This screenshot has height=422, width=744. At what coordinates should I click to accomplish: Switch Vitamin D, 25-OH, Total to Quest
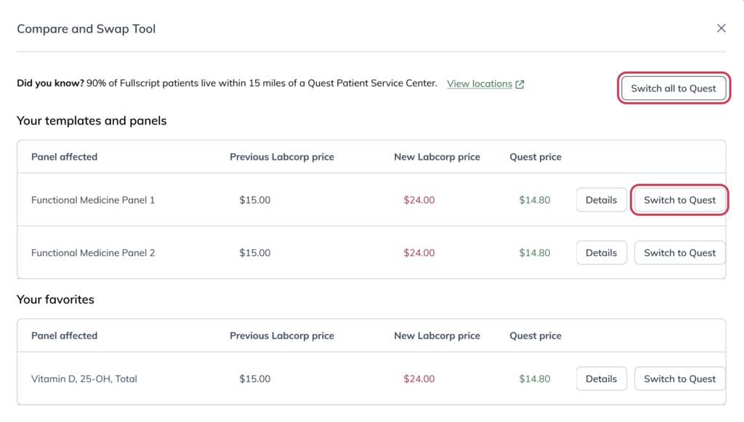click(x=679, y=378)
